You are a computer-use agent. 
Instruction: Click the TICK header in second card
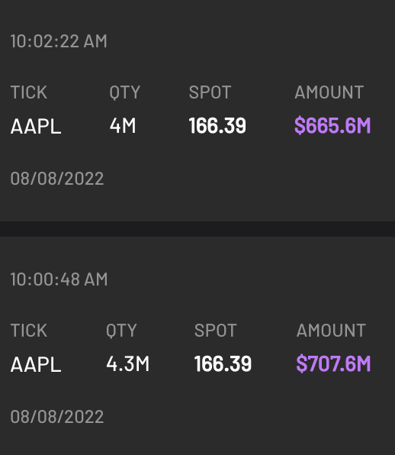click(29, 331)
